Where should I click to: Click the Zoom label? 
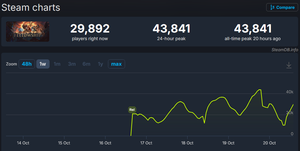pos(11,64)
